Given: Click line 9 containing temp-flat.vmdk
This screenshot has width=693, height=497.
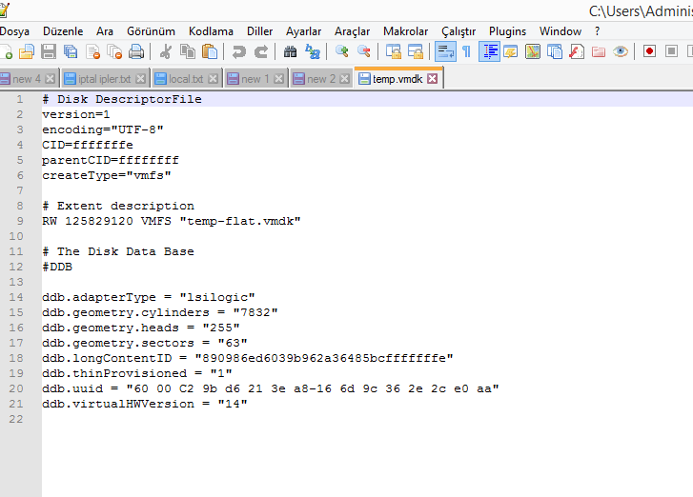Looking at the screenshot, I should point(172,221).
